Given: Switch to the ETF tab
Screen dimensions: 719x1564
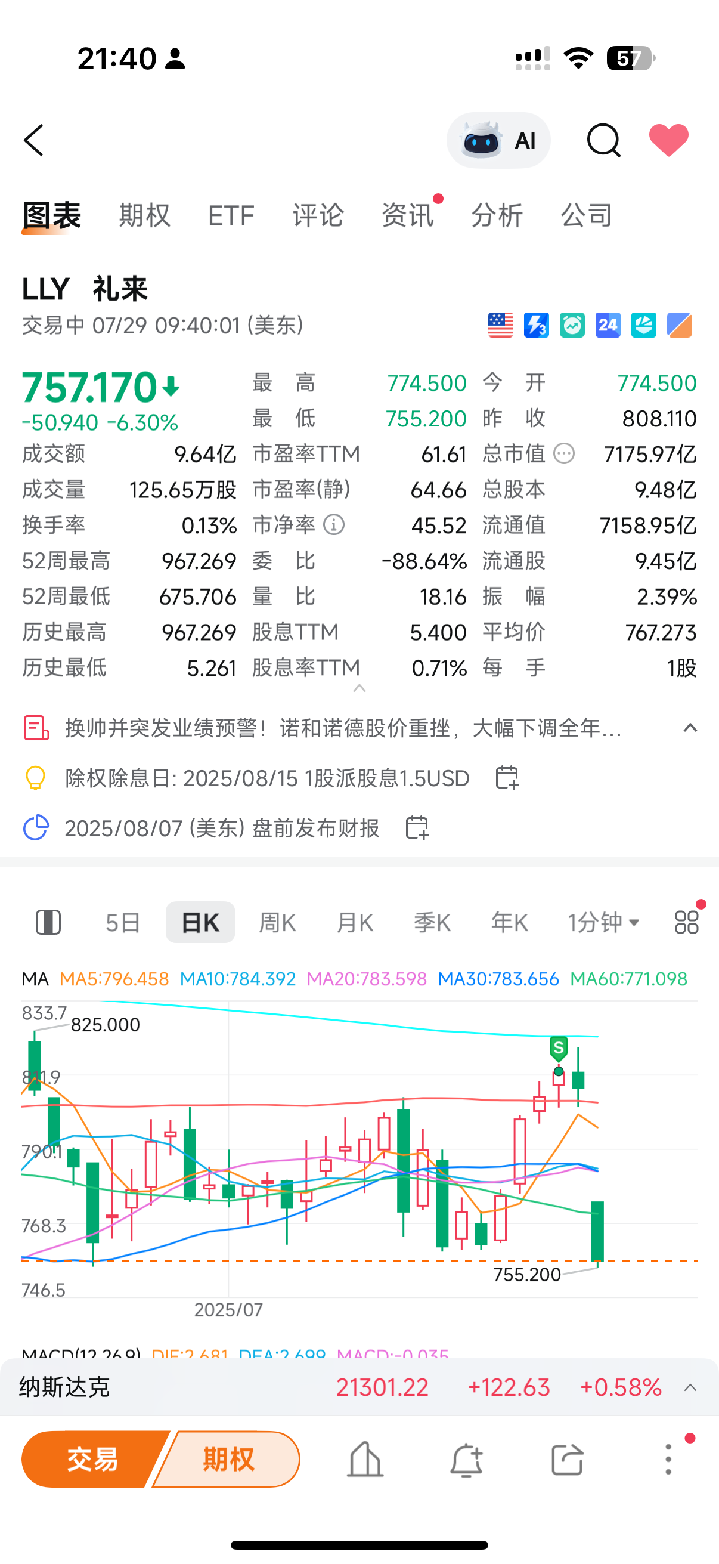Looking at the screenshot, I should (x=231, y=215).
